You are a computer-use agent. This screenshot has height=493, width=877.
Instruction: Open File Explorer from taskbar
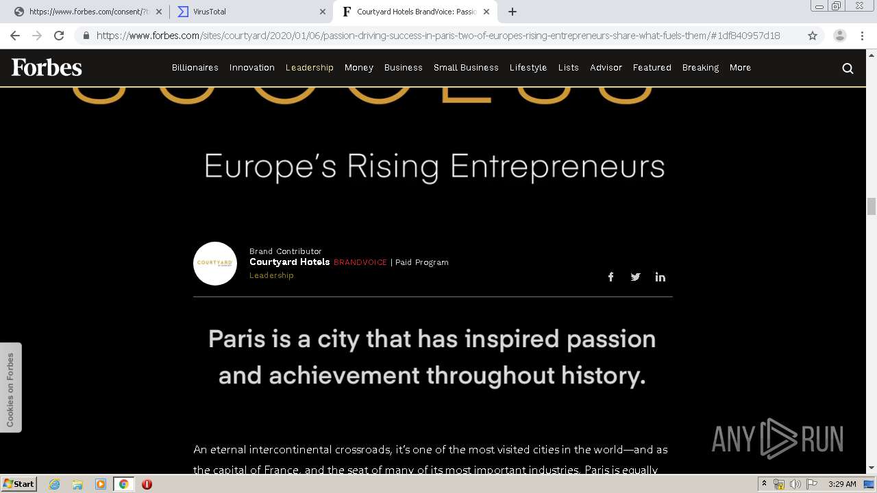(x=77, y=484)
